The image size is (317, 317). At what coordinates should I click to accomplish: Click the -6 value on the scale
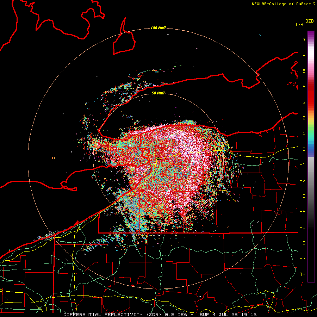click(x=303, y=243)
